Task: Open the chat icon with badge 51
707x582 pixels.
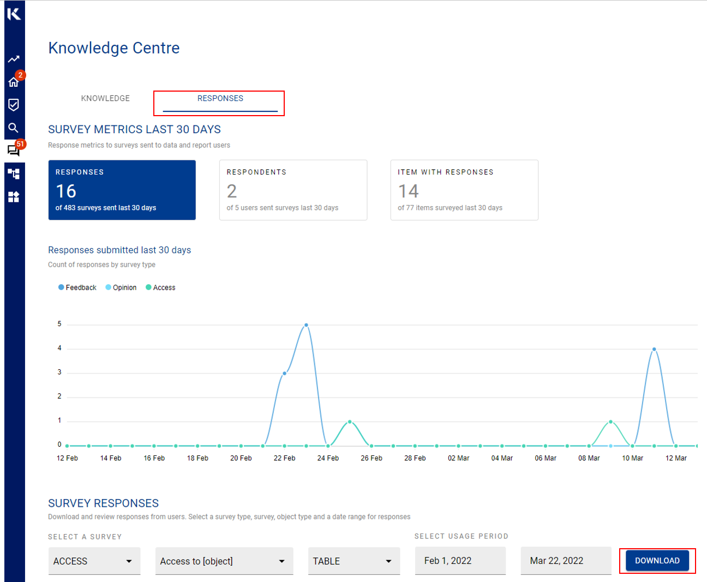Action: [x=14, y=150]
